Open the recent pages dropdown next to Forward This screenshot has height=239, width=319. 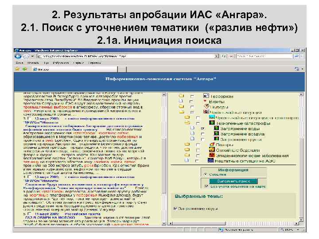pyautogui.click(x=32, y=56)
